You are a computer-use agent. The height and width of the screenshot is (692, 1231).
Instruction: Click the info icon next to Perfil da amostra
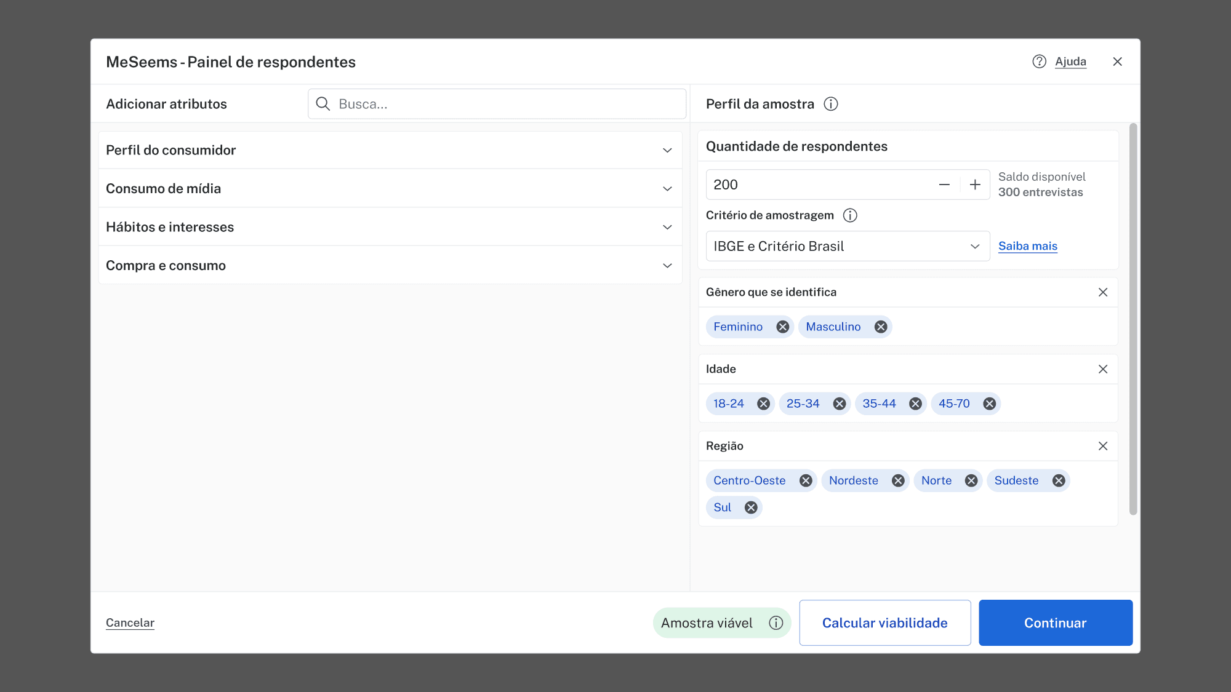(831, 103)
